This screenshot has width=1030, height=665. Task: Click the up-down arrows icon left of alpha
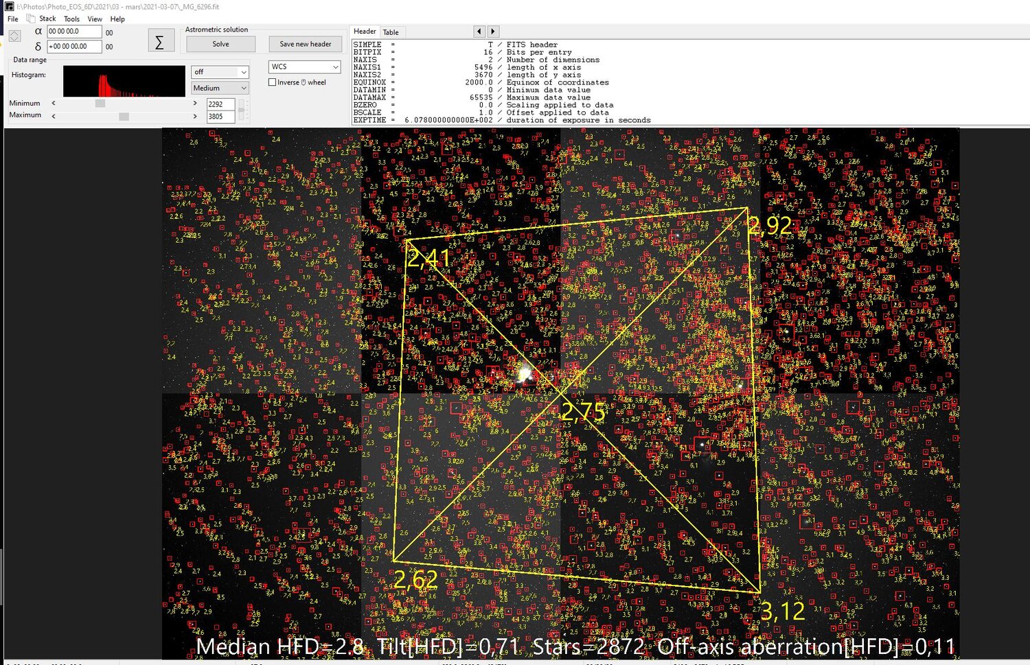pos(14,36)
